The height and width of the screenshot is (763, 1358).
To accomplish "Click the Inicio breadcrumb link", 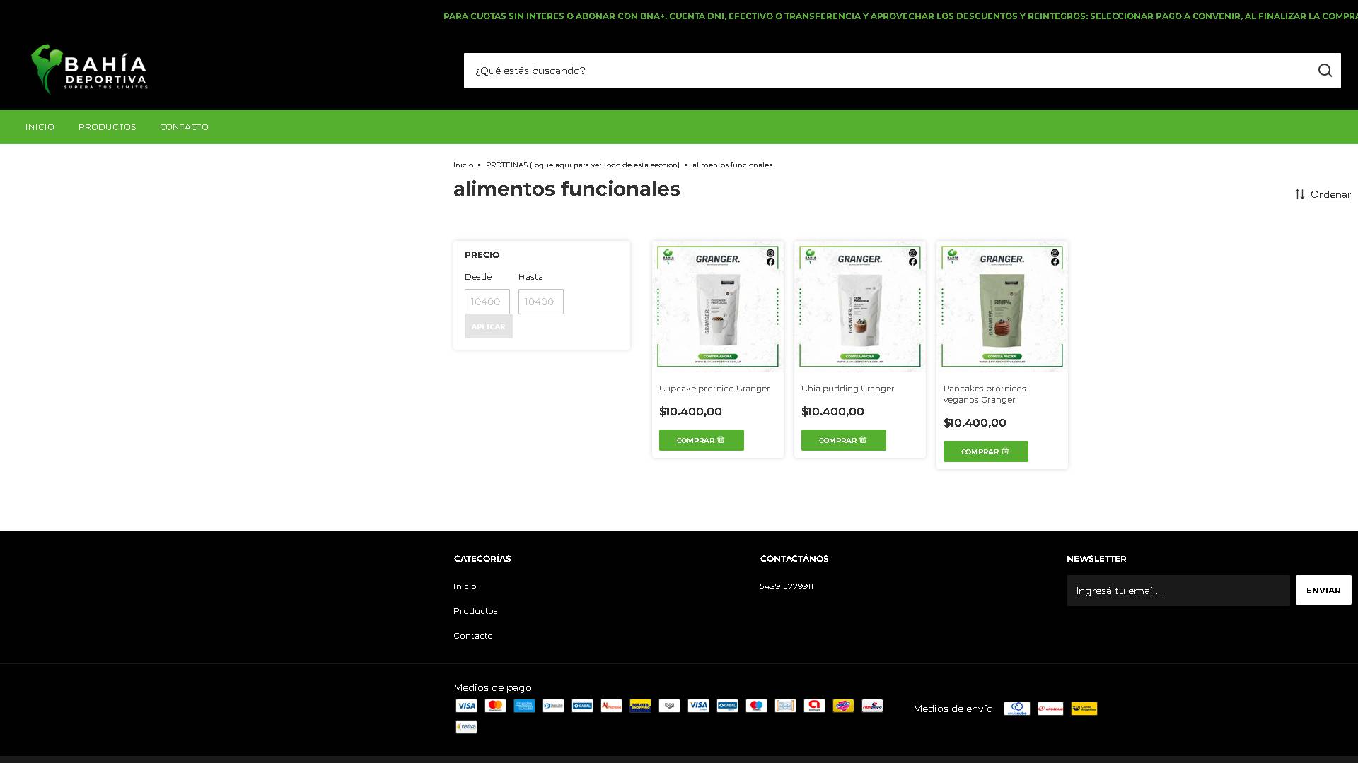I will coord(463,165).
